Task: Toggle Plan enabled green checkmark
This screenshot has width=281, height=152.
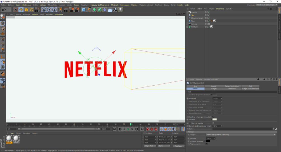Action: tap(209, 21)
